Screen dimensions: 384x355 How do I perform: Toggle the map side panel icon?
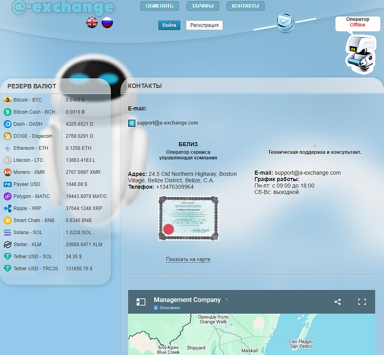tap(141, 302)
